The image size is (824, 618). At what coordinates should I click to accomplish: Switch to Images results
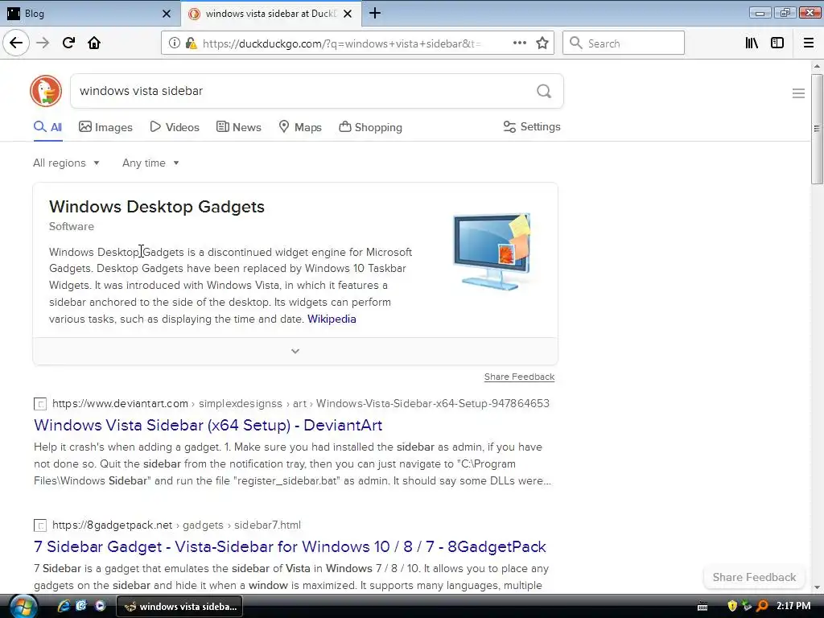[x=105, y=127]
